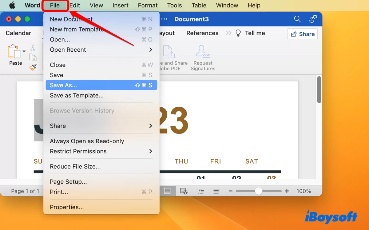
Task: Click the Share button
Action: tap(302, 34)
